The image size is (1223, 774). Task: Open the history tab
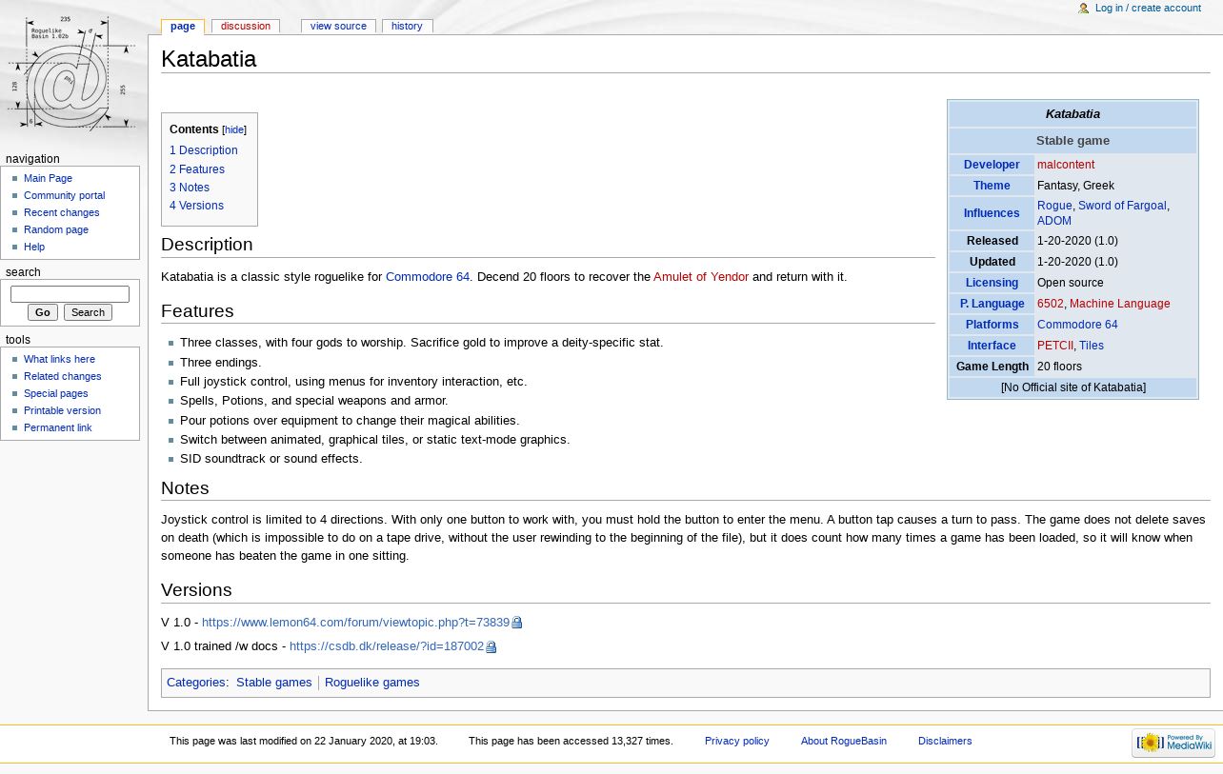[x=407, y=27]
